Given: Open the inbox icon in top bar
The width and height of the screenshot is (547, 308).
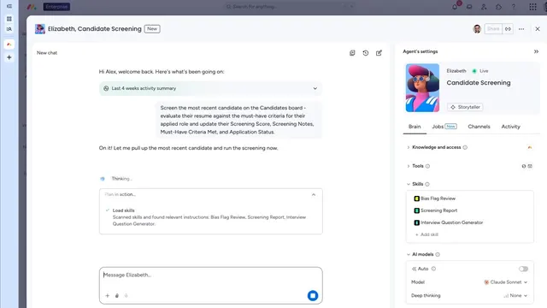Looking at the screenshot, I should tap(469, 7).
